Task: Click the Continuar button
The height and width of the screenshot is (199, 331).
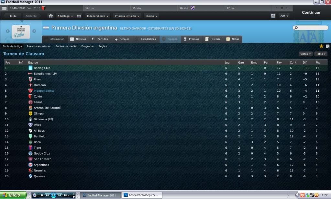Action: coord(311,12)
